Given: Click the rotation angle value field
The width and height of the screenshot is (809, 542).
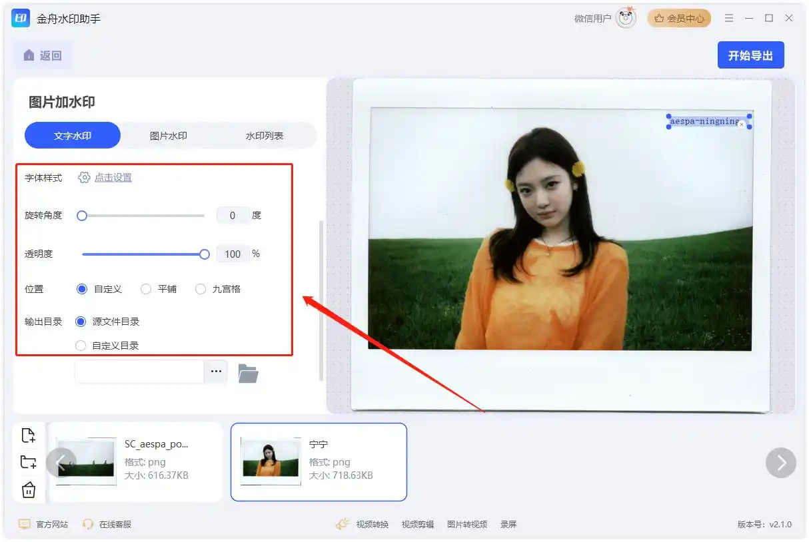Looking at the screenshot, I should [x=233, y=216].
